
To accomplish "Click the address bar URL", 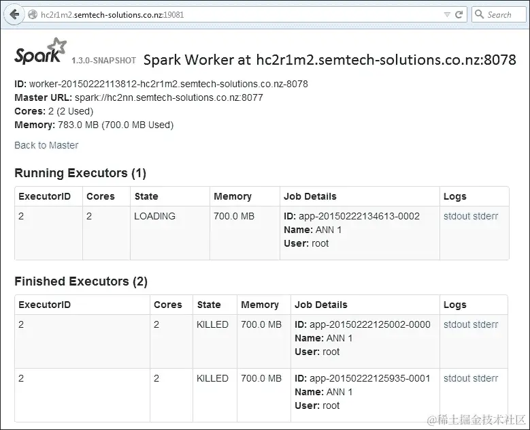I will 112,15.
